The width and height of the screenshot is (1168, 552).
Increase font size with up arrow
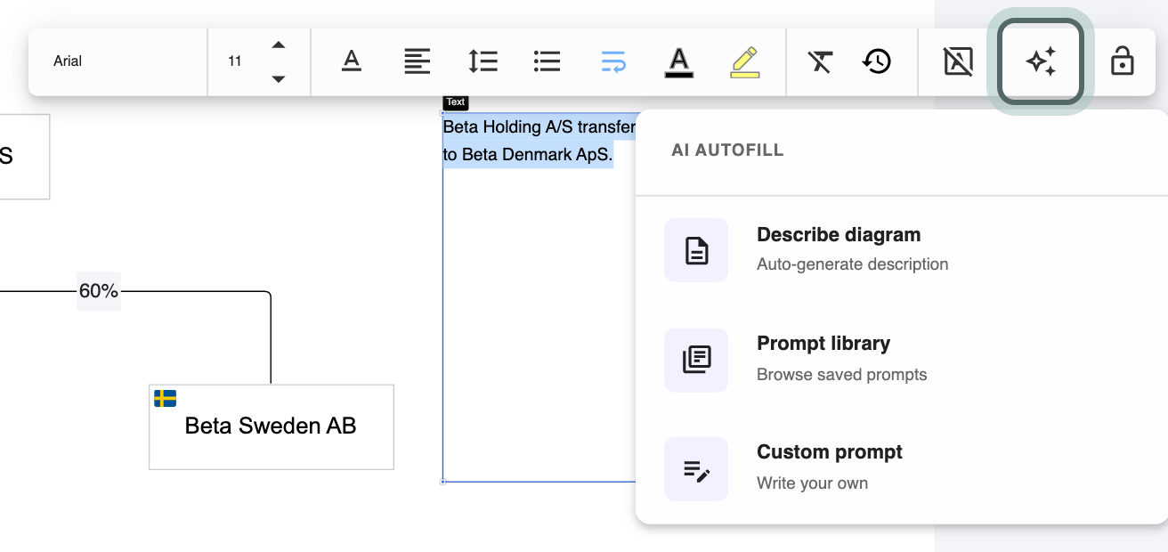click(279, 45)
